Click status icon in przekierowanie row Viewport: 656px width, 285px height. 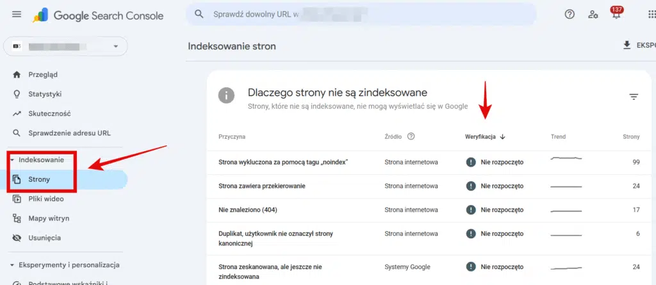[471, 186]
